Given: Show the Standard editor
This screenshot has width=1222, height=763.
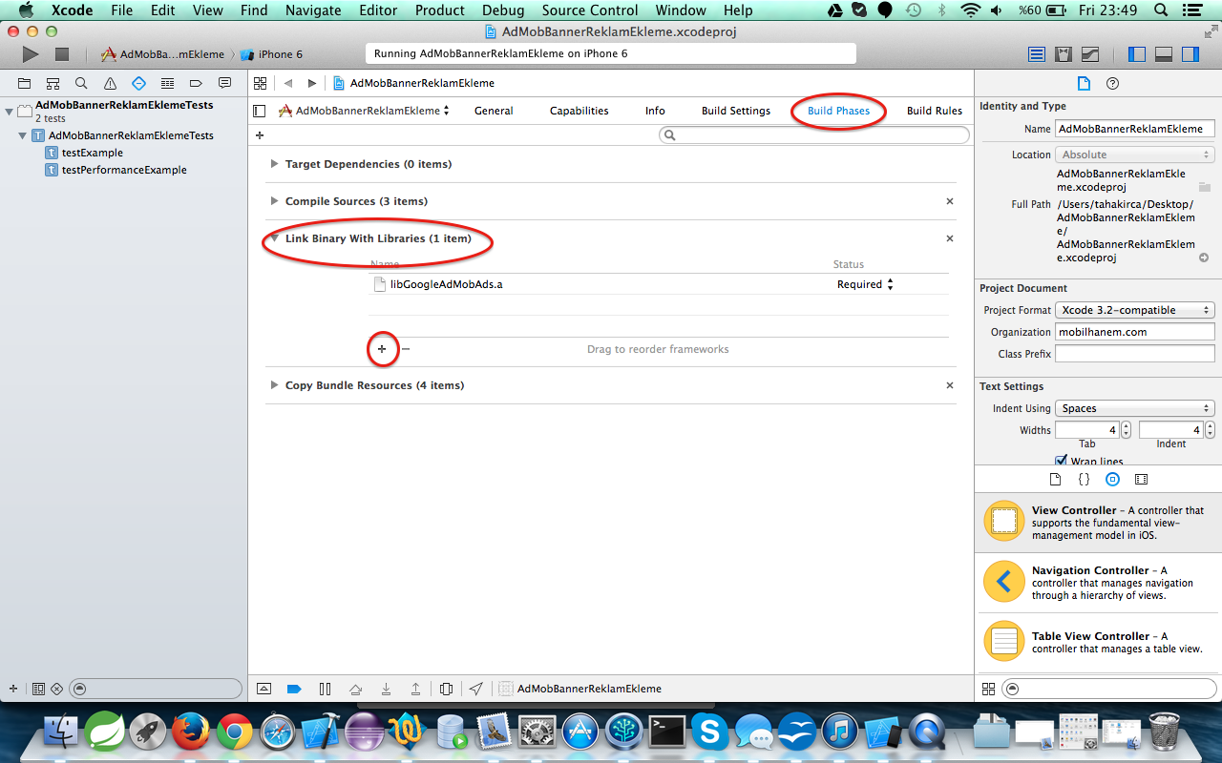Looking at the screenshot, I should tap(1037, 54).
